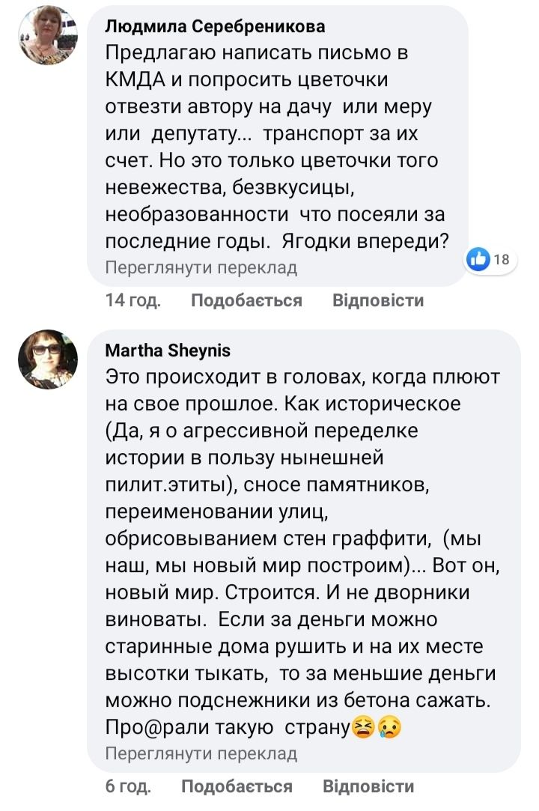The width and height of the screenshot is (539, 811).
Task: Click the crying face emoji
Action: click(390, 728)
